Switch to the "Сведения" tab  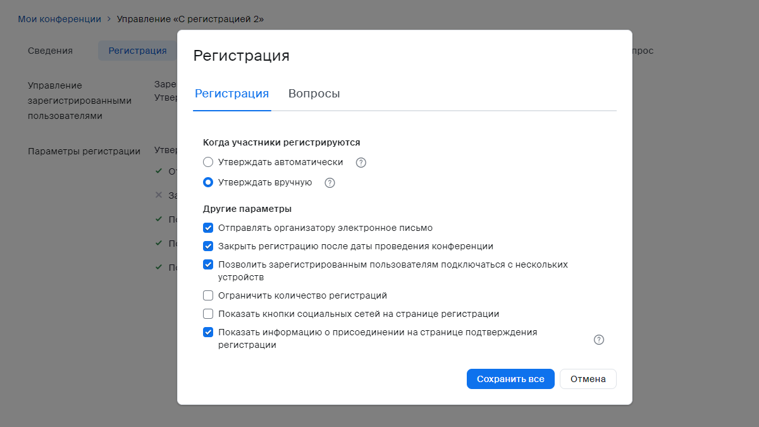tap(50, 50)
